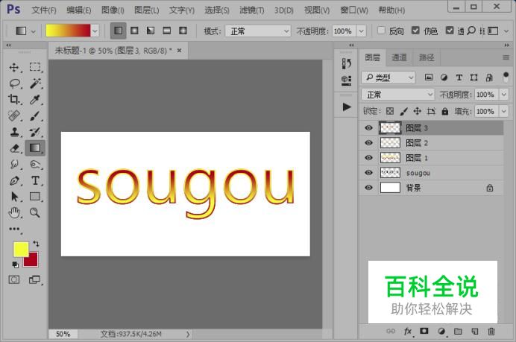Viewport: 516px width, 342px height.
Task: Select the Rectangular Marquee tool
Action: coord(35,67)
